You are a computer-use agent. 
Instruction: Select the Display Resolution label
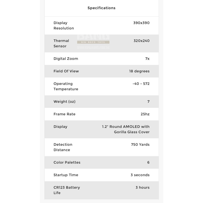64,25
